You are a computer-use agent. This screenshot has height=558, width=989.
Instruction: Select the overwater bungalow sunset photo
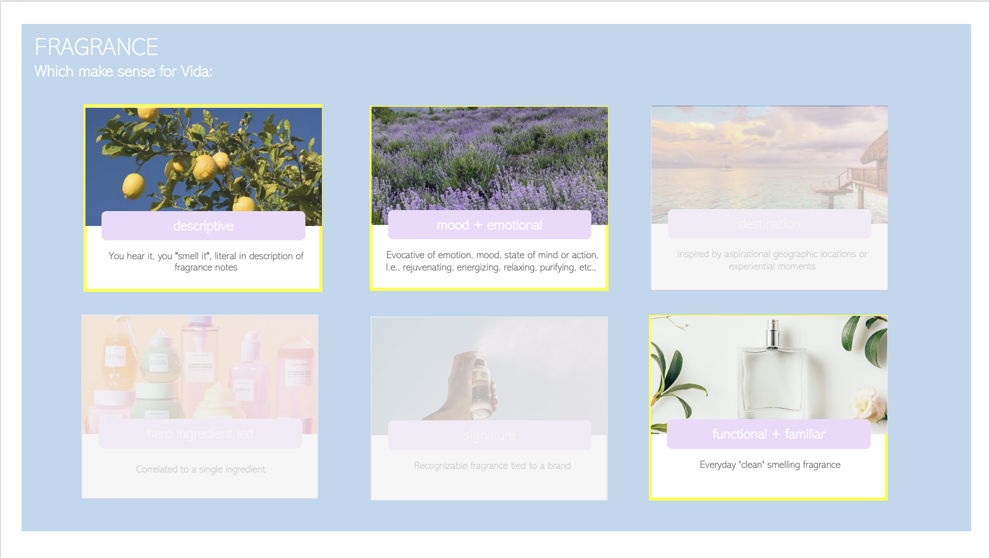tap(769, 158)
